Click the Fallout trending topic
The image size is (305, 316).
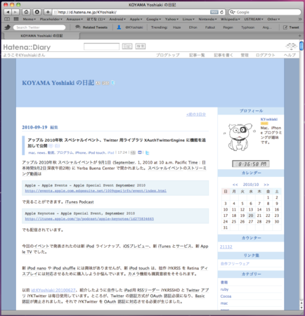[x=210, y=27]
